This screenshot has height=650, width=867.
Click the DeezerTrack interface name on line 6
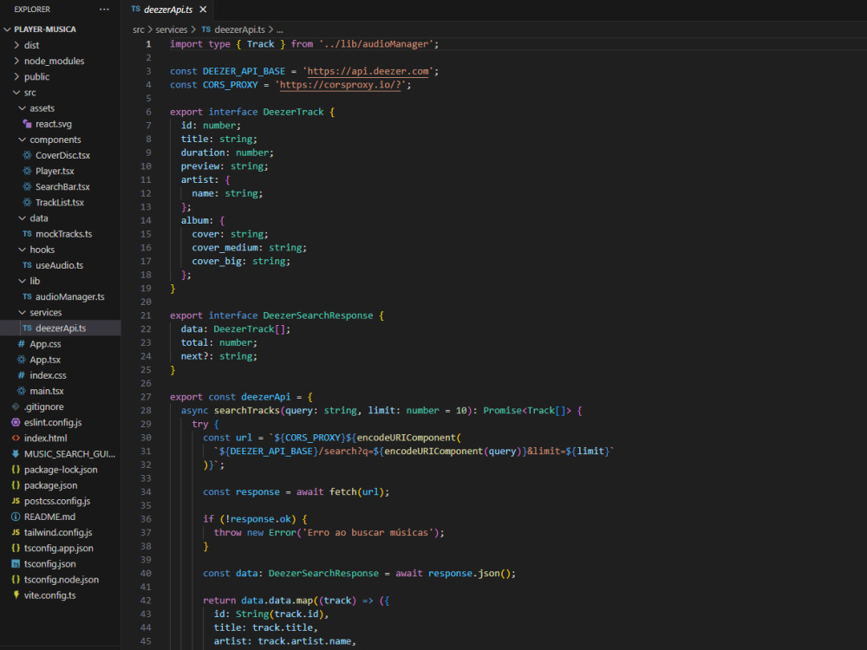pyautogui.click(x=293, y=112)
